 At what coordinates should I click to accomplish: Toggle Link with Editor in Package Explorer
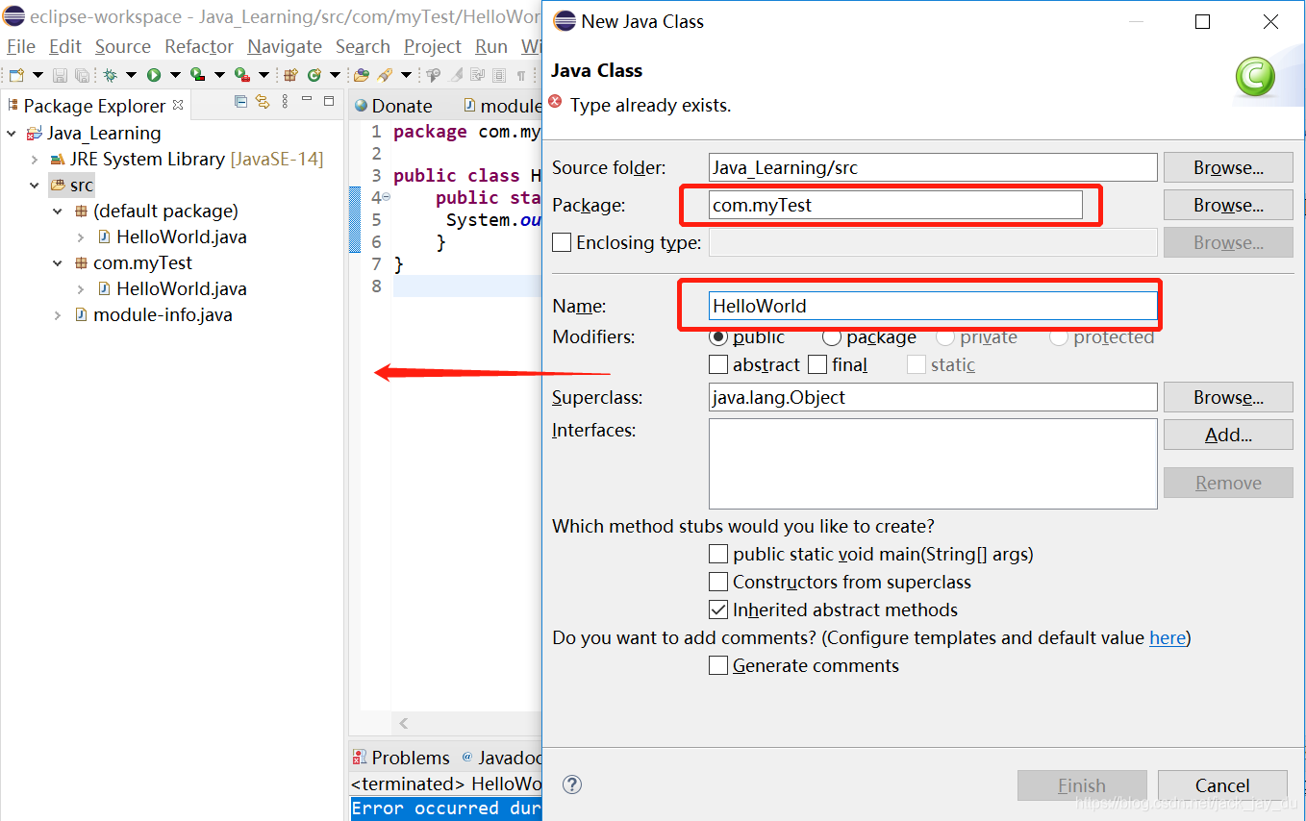(x=263, y=101)
